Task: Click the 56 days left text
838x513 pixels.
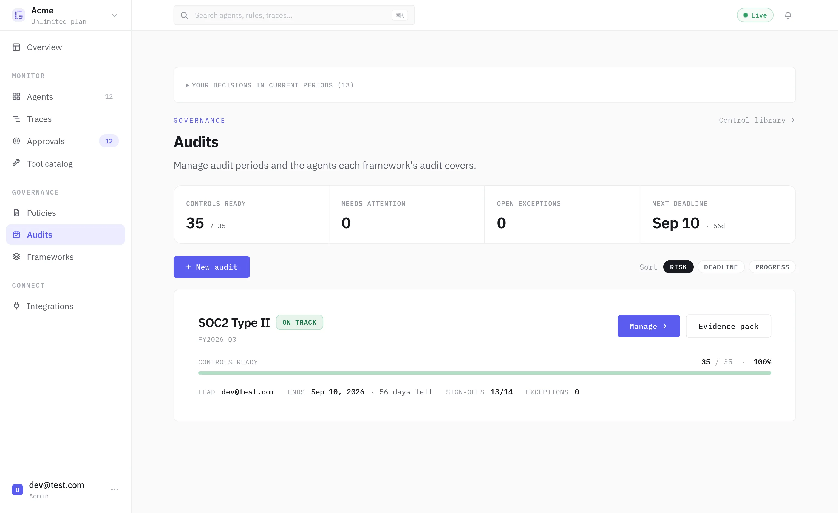Action: 406,392
